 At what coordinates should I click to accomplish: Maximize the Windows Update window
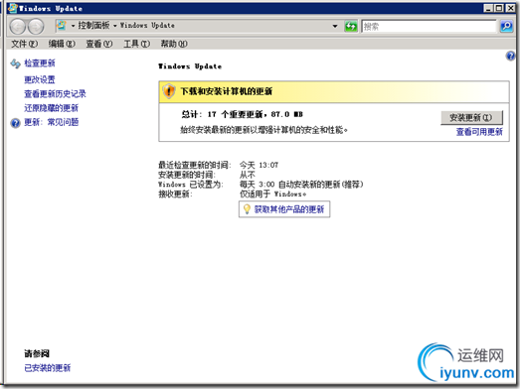point(499,8)
